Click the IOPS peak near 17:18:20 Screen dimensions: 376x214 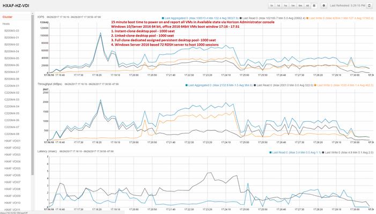pyautogui.click(x=100, y=33)
